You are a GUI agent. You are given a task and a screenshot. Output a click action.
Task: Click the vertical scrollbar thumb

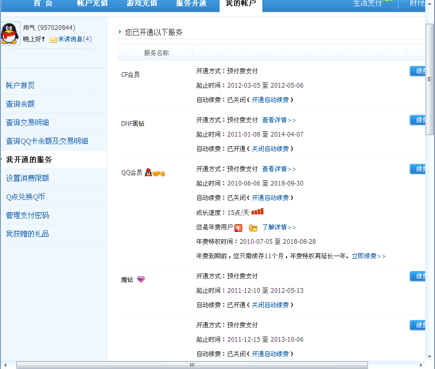click(x=430, y=79)
